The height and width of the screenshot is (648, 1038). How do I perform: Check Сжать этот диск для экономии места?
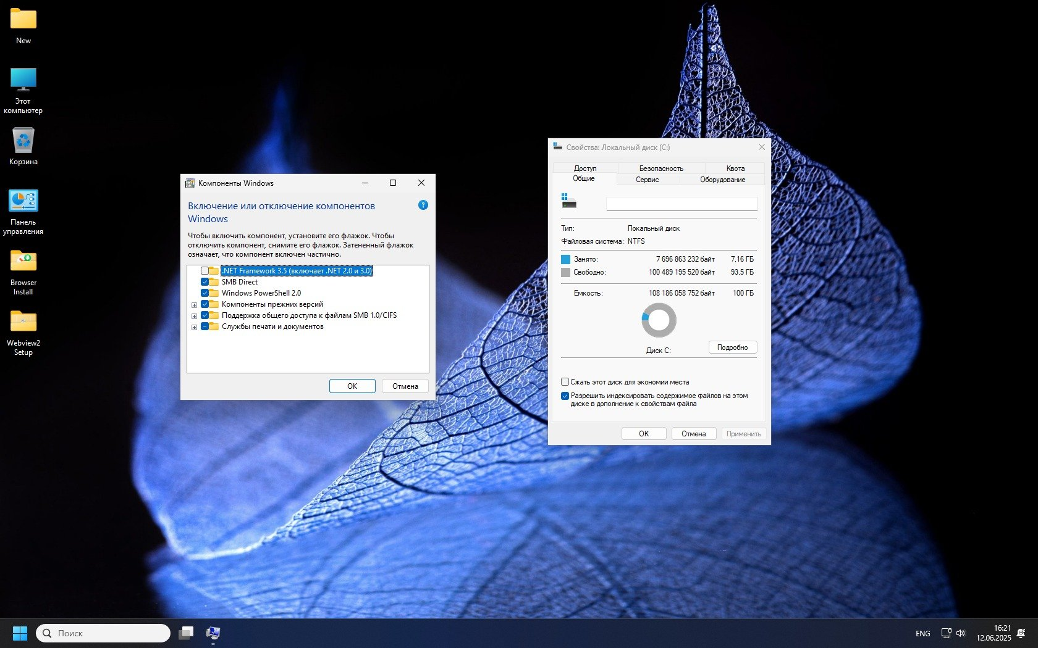(564, 381)
